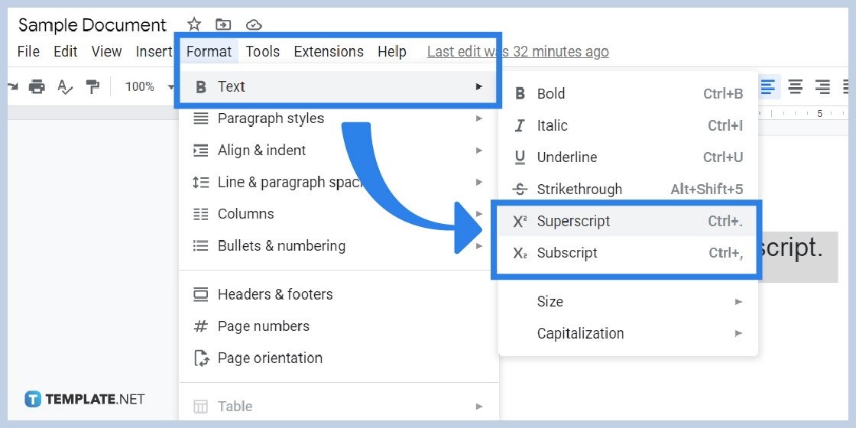The height and width of the screenshot is (428, 856).
Task: Click the Align & indent icon
Action: pos(201,150)
